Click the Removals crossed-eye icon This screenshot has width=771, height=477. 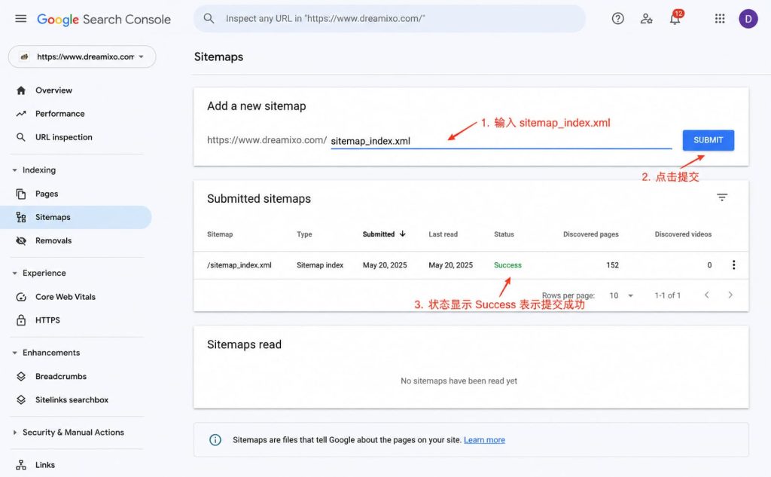pos(20,240)
